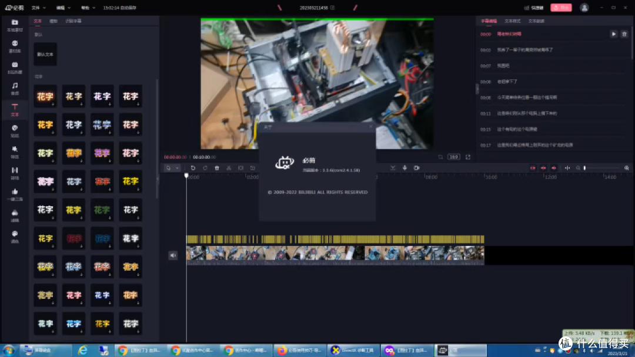
Task: Switch to the second tab in text panel
Action: pos(54,21)
